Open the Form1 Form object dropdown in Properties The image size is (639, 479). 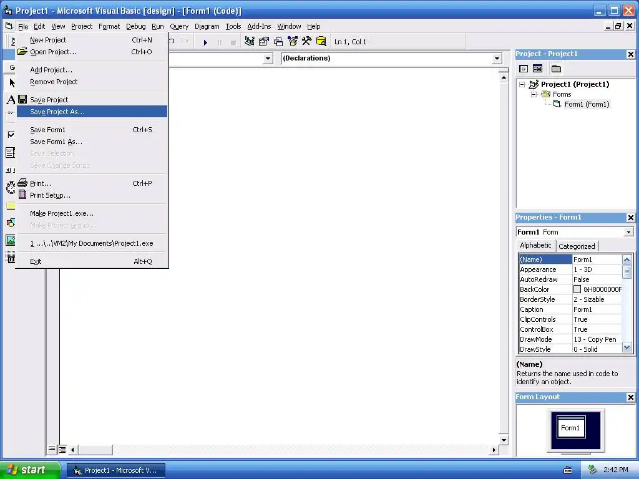(x=629, y=232)
